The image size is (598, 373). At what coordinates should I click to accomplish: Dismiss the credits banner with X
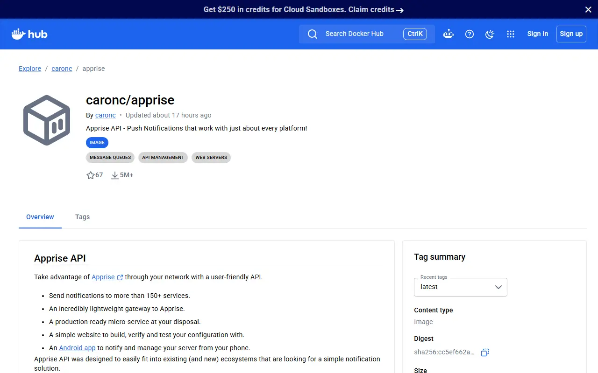588,9
